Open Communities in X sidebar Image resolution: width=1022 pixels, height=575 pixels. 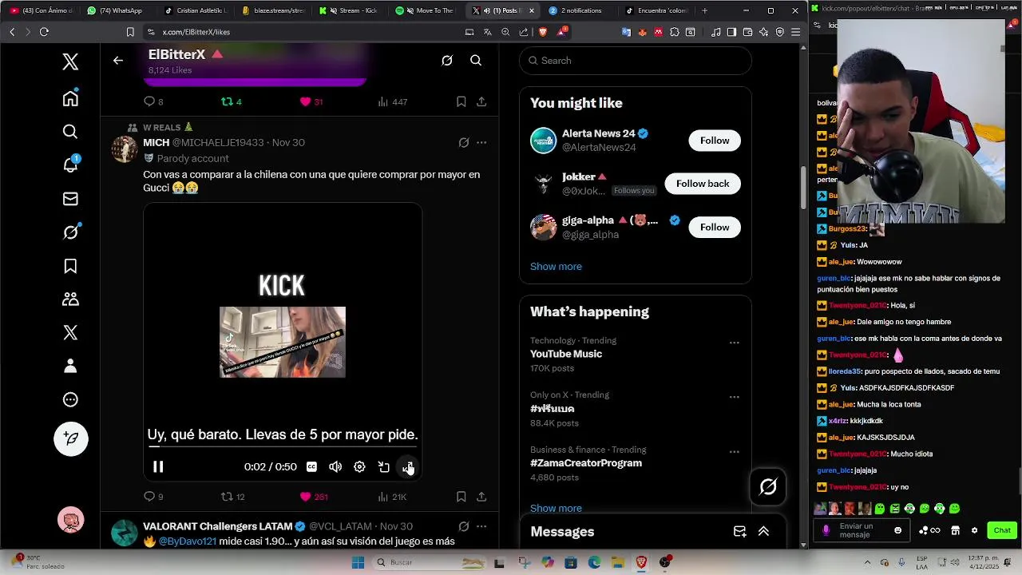pyautogui.click(x=70, y=299)
